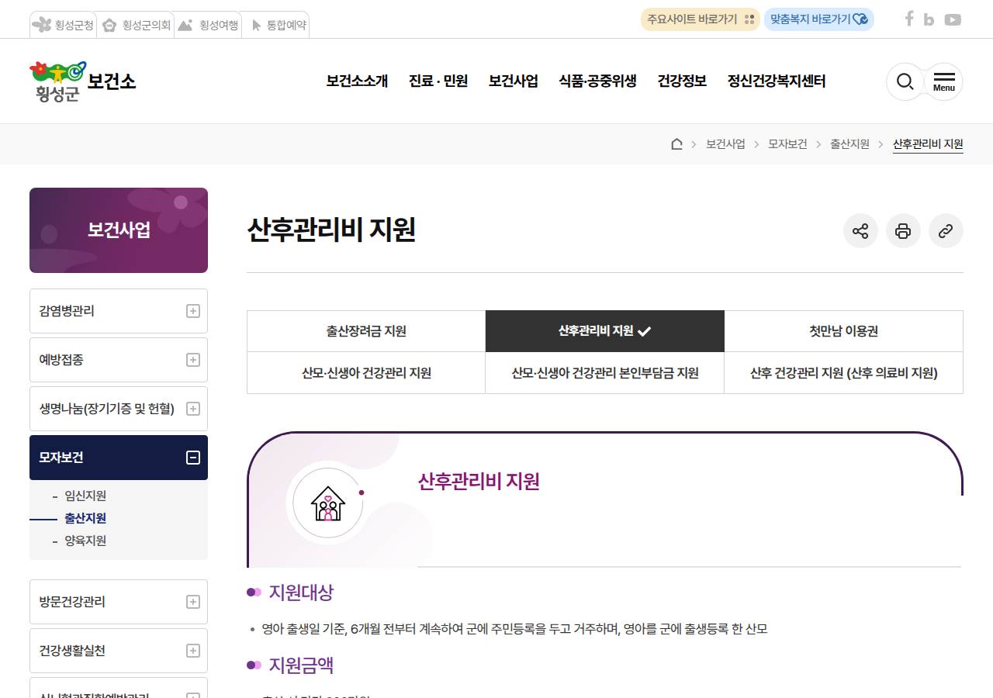The image size is (993, 698).
Task: Switch to 산모·신생아 건강관리 지원 tab
Action: click(x=366, y=373)
